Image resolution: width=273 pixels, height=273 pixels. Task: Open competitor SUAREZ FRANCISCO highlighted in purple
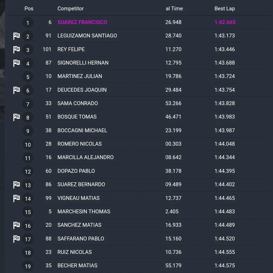[82, 22]
